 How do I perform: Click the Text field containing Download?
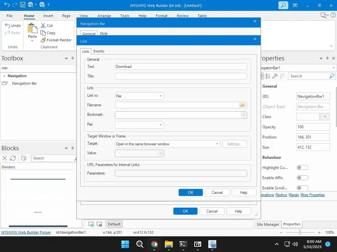point(181,66)
